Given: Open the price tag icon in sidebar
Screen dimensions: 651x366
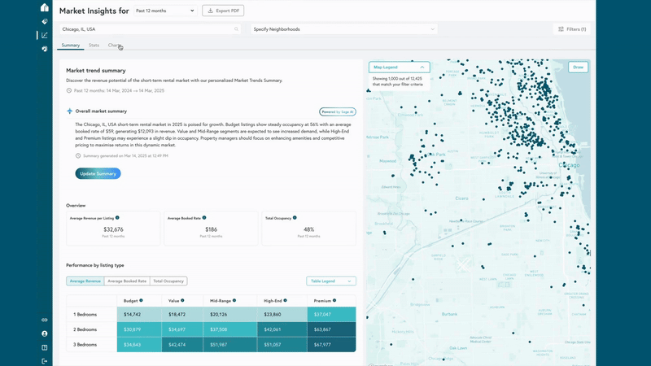Looking at the screenshot, I should 44,22.
